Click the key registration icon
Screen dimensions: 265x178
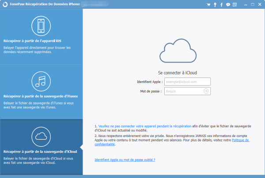click(x=215, y=4)
